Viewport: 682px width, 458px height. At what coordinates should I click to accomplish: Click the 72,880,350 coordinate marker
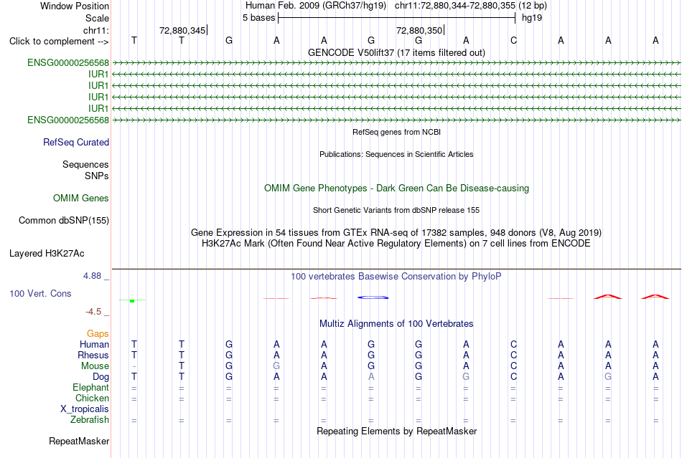(419, 30)
